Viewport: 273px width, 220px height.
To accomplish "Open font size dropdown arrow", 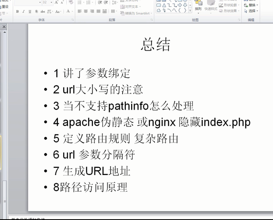I will [51, 2].
